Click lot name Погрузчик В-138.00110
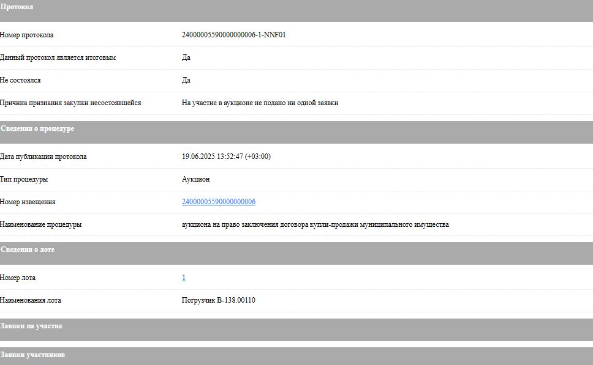Image resolution: width=593 pixels, height=365 pixels. click(218, 300)
